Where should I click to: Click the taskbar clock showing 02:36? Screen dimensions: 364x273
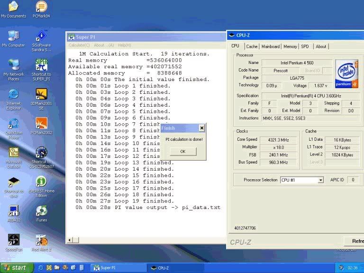pyautogui.click(x=353, y=268)
